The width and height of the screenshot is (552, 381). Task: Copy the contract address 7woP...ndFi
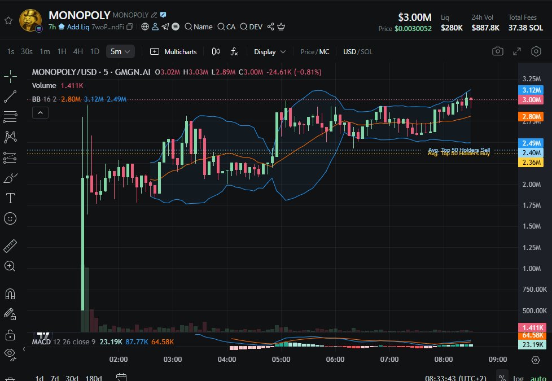point(130,27)
